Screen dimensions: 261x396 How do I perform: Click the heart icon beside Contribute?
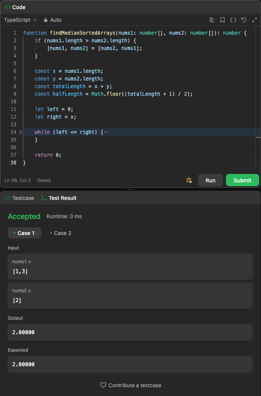103,385
